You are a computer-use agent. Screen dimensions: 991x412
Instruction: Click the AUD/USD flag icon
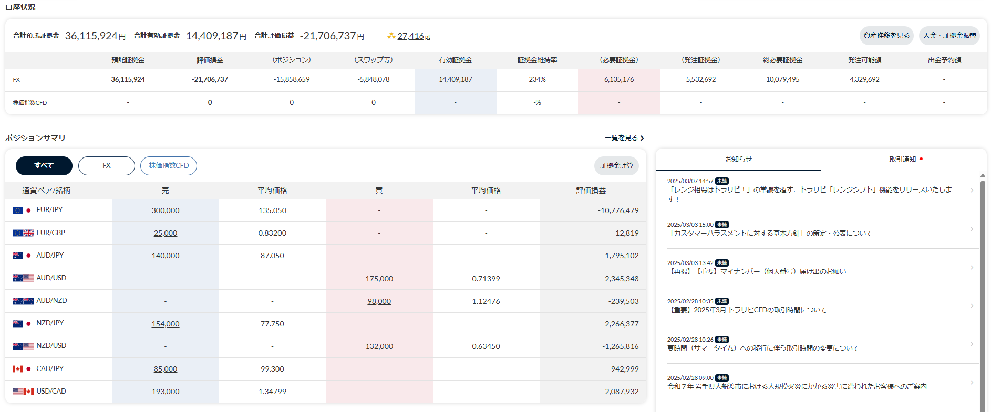23,278
